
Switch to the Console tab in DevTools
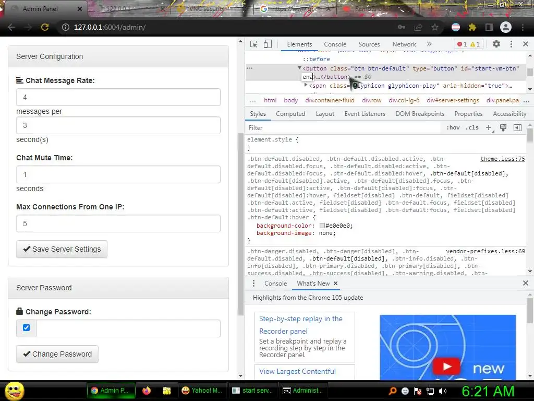pos(335,44)
